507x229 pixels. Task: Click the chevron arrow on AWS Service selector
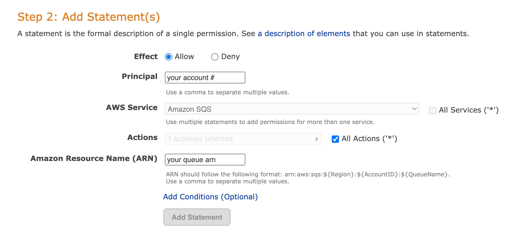click(414, 109)
